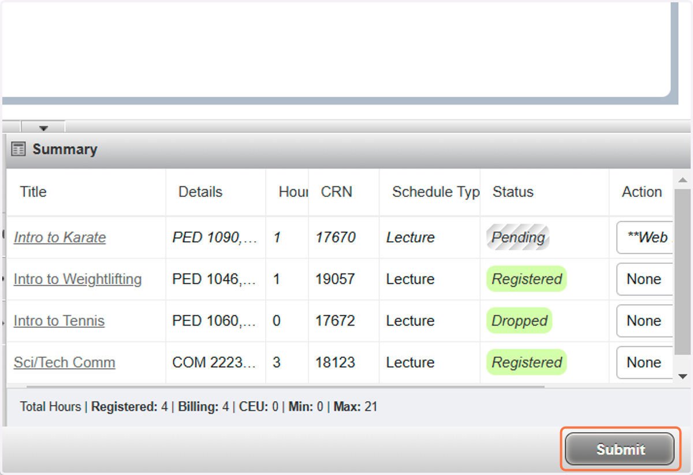693x475 pixels.
Task: Collapse the panel using the down-arrow handle
Action: pyautogui.click(x=43, y=128)
